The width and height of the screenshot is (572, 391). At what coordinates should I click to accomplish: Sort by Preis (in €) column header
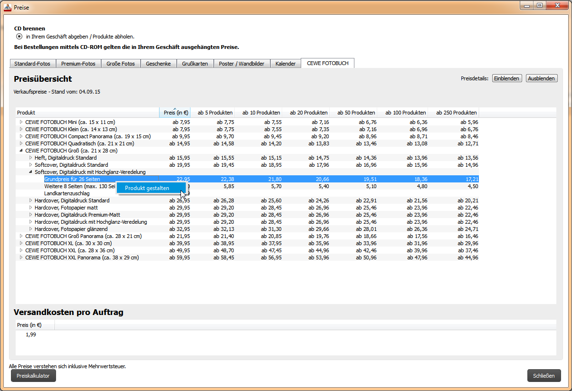[175, 113]
